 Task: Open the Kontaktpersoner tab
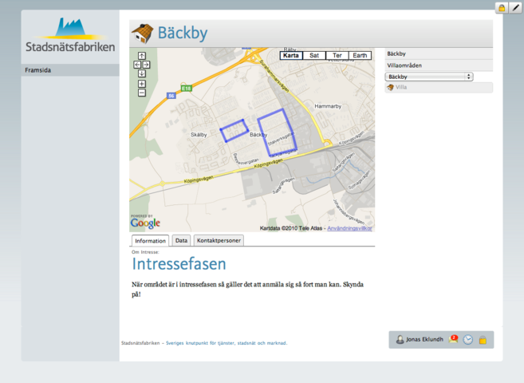pos(219,240)
